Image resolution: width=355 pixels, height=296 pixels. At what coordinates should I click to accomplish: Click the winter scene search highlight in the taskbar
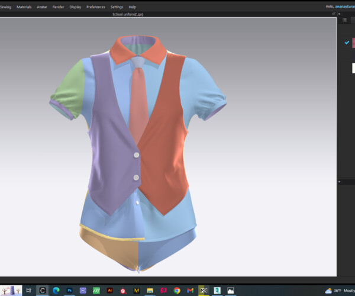coord(11,290)
